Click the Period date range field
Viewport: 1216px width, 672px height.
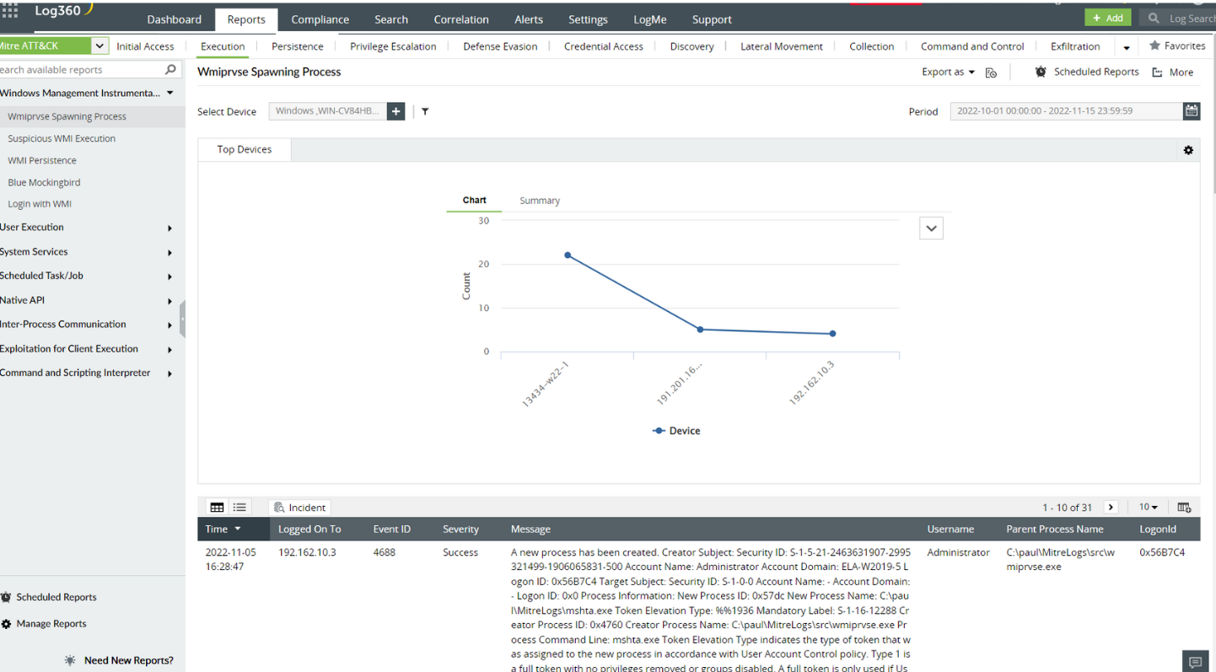pyautogui.click(x=1067, y=110)
